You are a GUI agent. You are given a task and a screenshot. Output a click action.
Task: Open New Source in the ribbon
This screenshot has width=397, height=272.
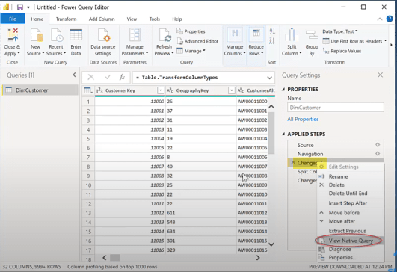coord(35,43)
